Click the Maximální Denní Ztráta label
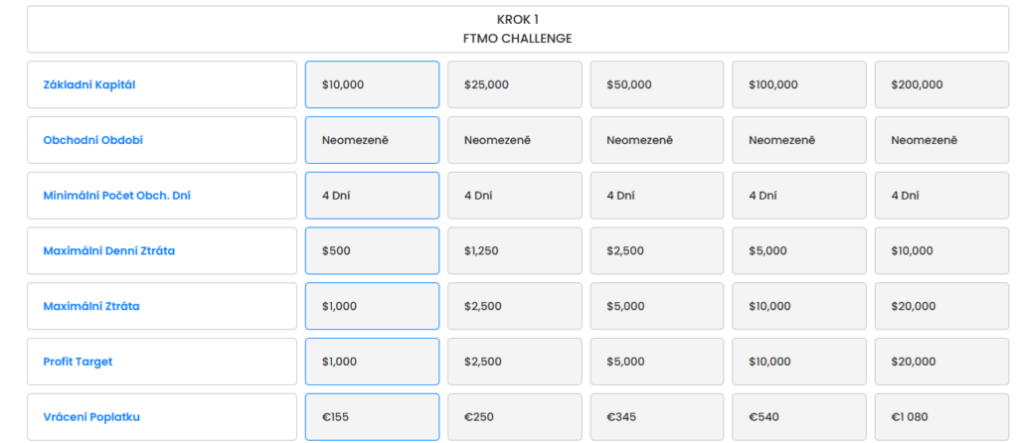This screenshot has height=443, width=1018. [x=161, y=251]
